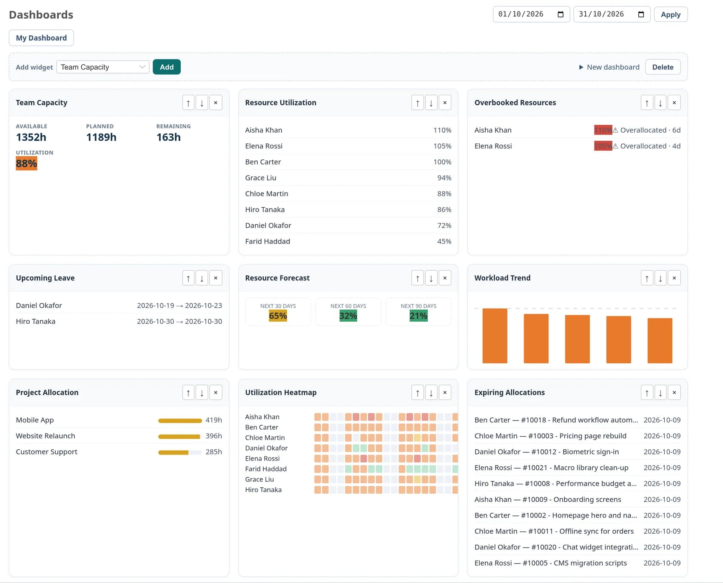
Task: Move Resource Forecast widget up
Action: 418,278
